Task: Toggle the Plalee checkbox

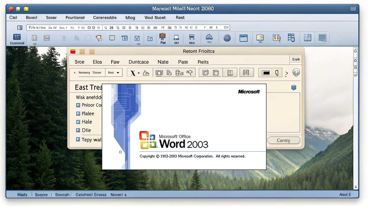Action: [78, 114]
